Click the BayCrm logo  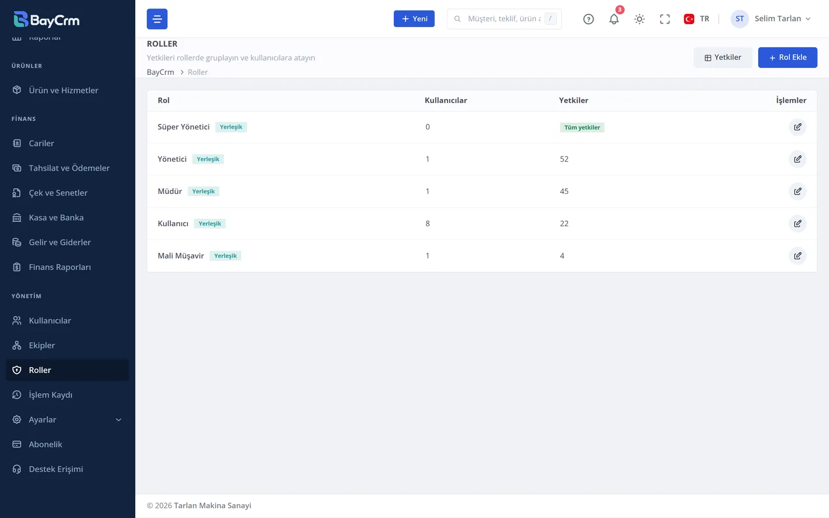47,20
